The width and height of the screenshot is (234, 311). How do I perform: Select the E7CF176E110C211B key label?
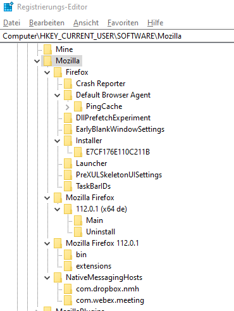coord(118,152)
